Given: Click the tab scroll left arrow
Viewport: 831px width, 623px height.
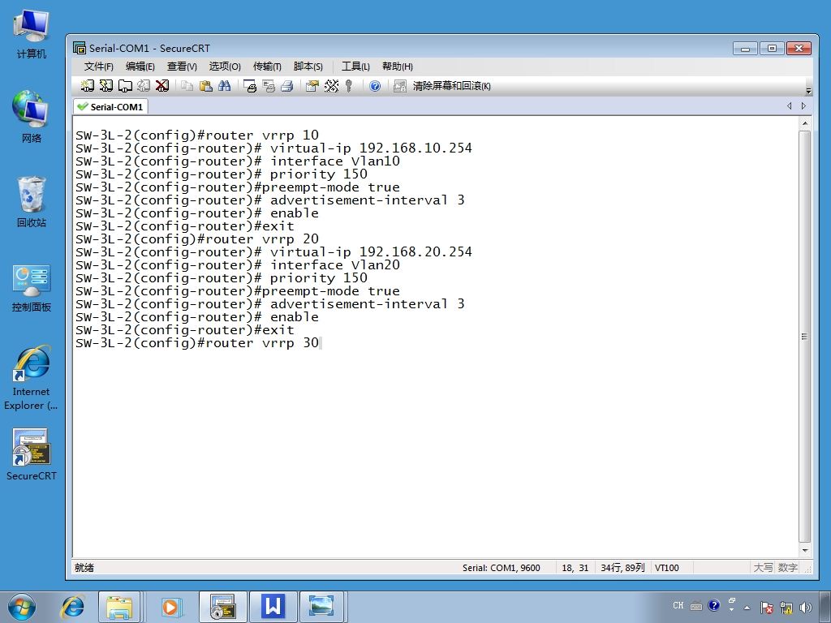Looking at the screenshot, I should [789, 106].
